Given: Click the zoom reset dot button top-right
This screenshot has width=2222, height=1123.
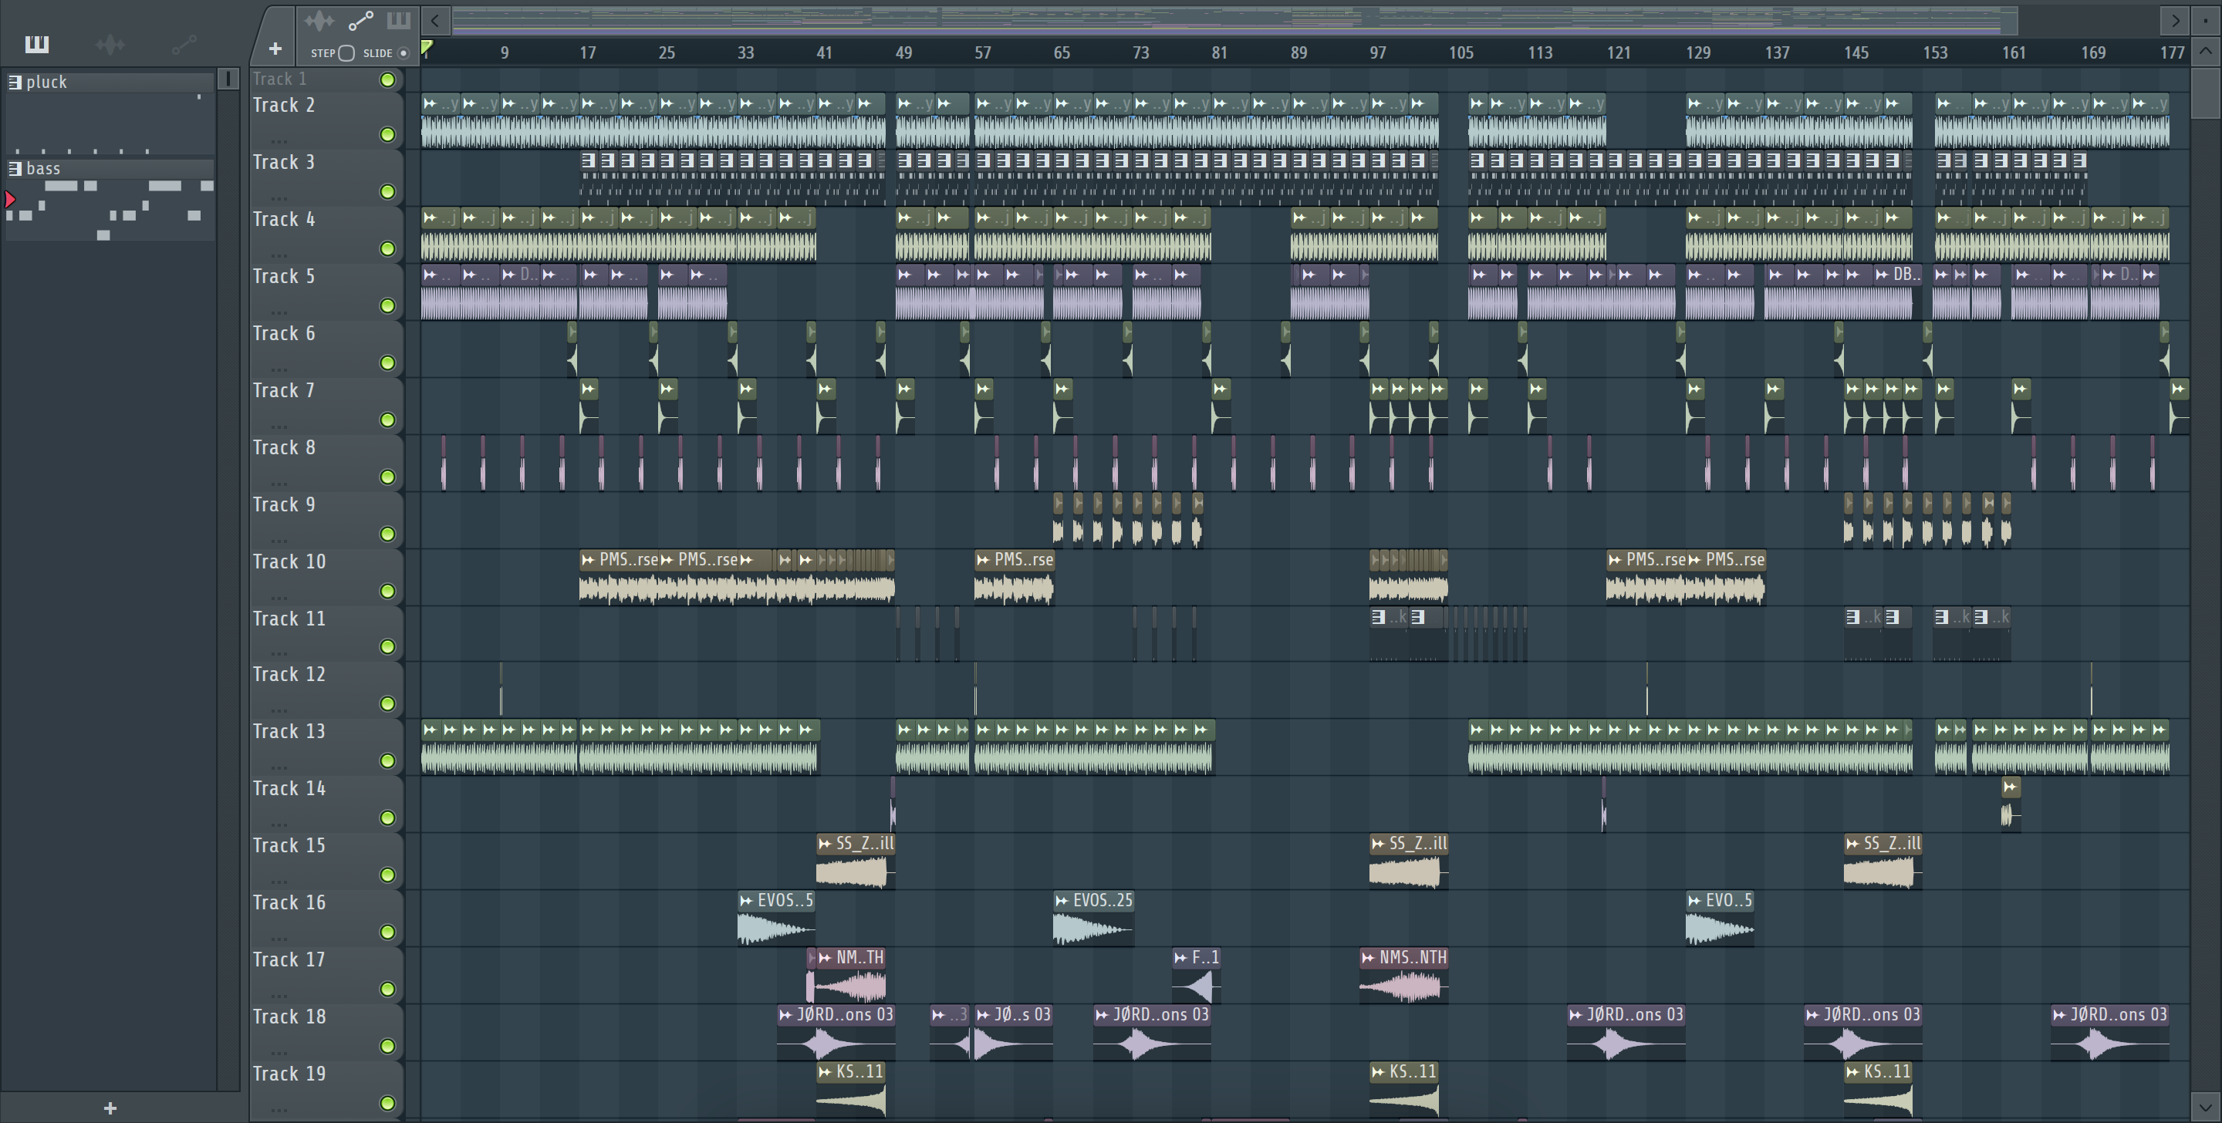Looking at the screenshot, I should click(2206, 20).
